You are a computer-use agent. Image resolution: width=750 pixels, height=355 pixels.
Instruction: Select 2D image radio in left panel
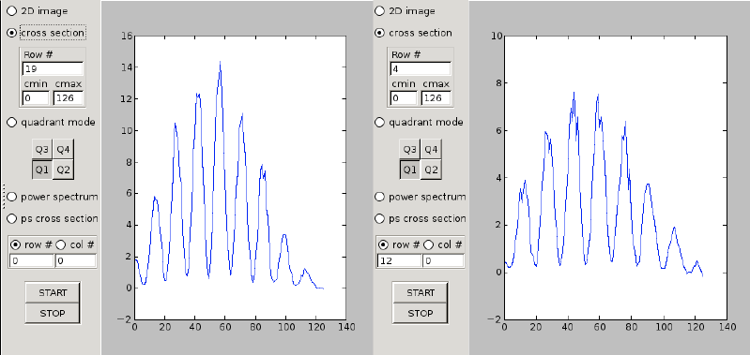(x=12, y=10)
